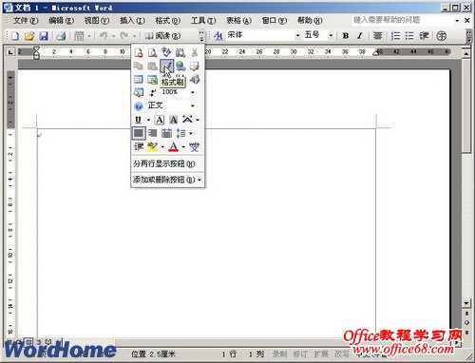Click the Increase Indent icon in popup

(139, 146)
